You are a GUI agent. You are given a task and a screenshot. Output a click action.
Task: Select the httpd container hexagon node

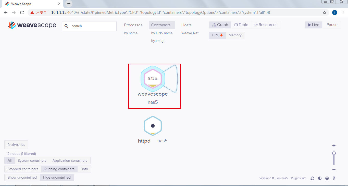(x=153, y=126)
